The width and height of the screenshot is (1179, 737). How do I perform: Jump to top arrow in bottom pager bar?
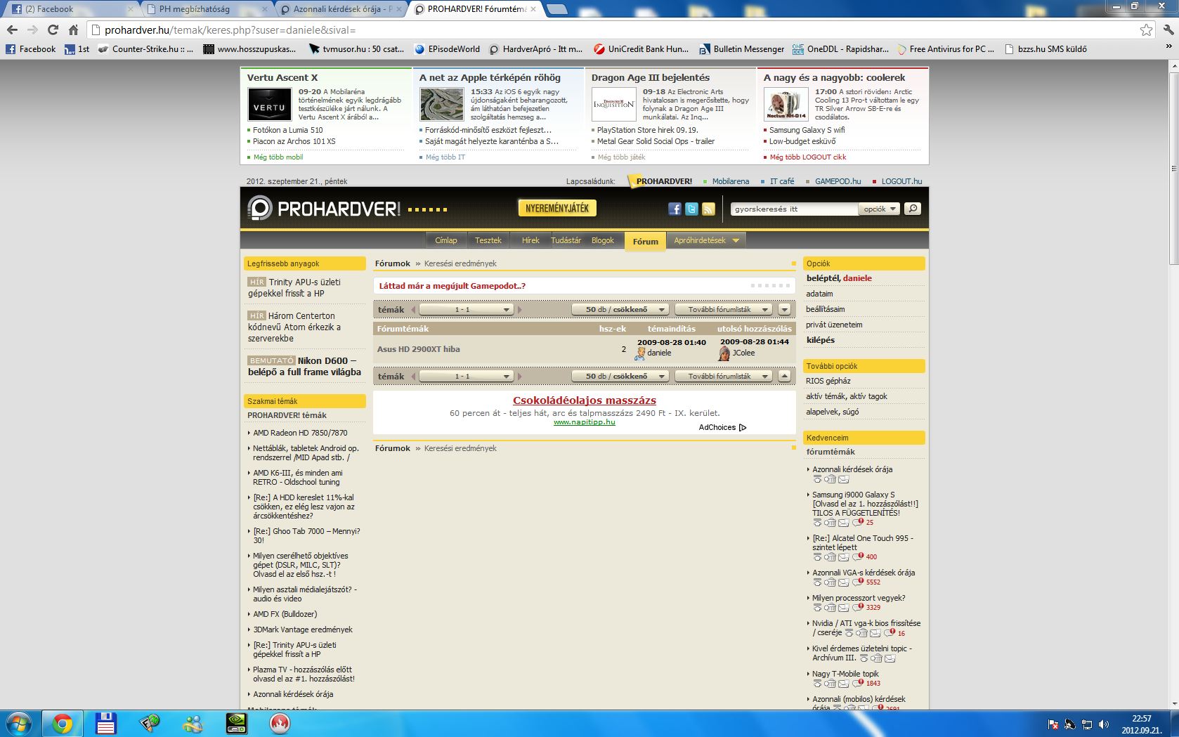click(x=785, y=377)
